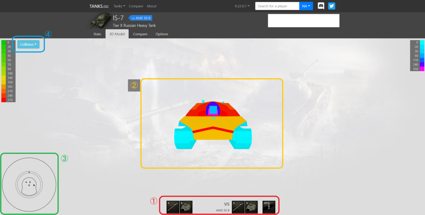Screen dimensions: 425x215
Task: Expand the NA region selector
Action: click(x=306, y=6)
